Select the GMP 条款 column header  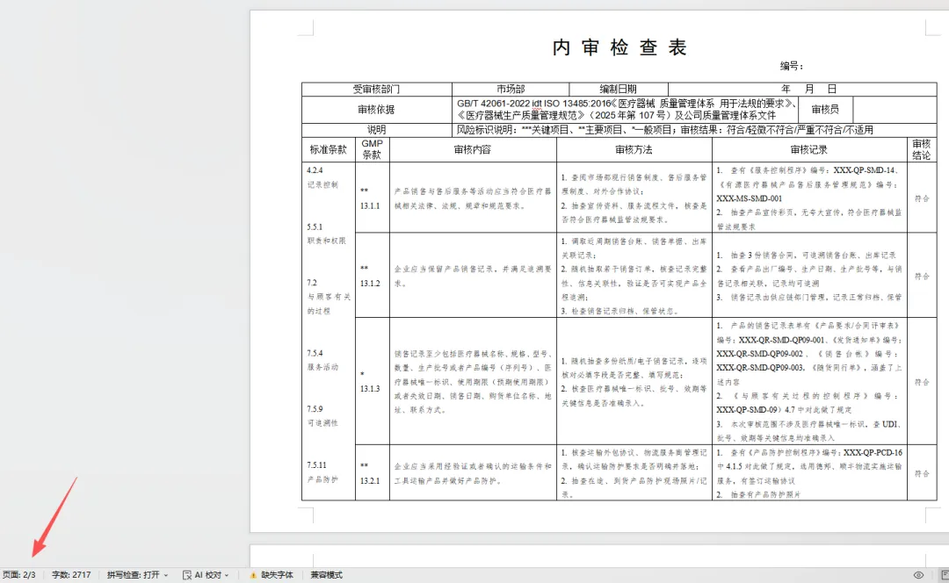click(x=372, y=149)
